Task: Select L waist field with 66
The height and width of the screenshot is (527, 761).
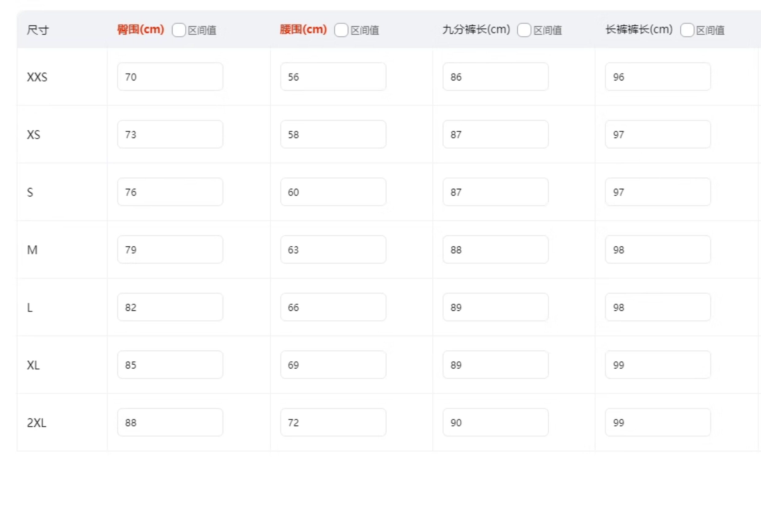Action: [x=333, y=307]
